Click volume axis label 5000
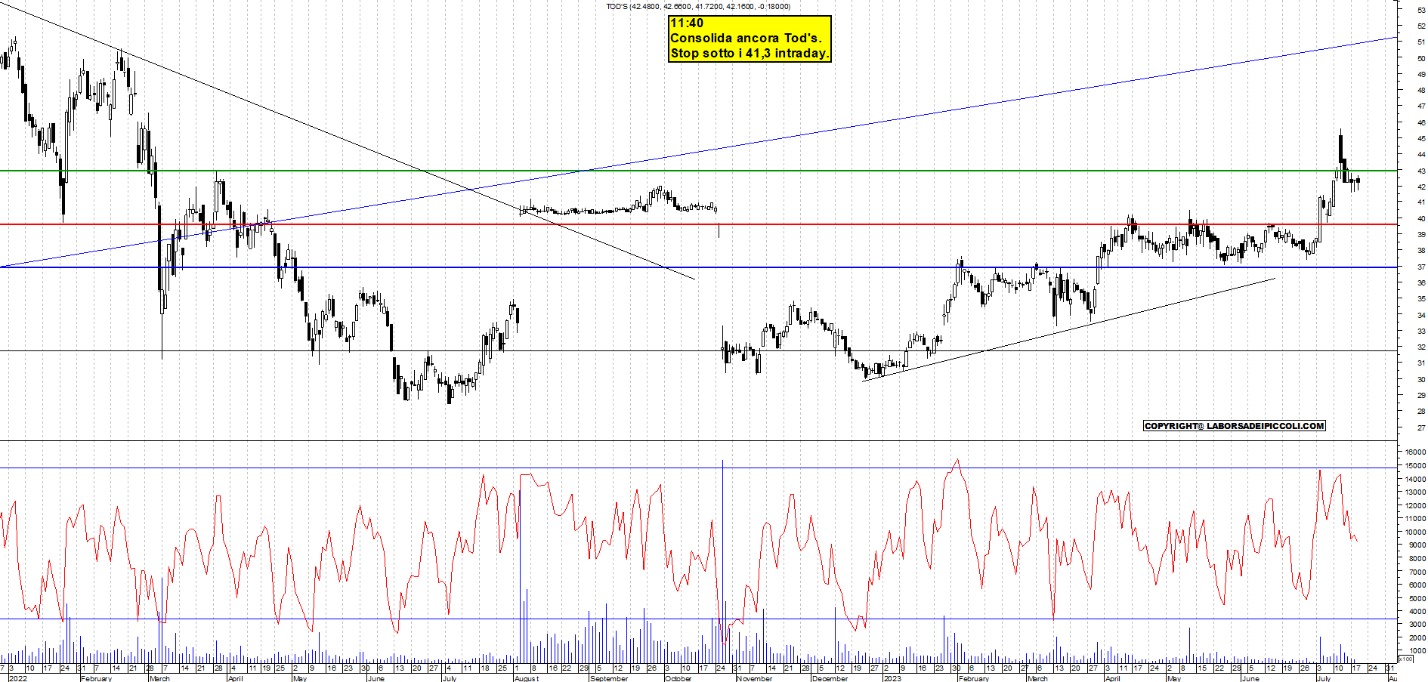1428x682 pixels. 1417,598
